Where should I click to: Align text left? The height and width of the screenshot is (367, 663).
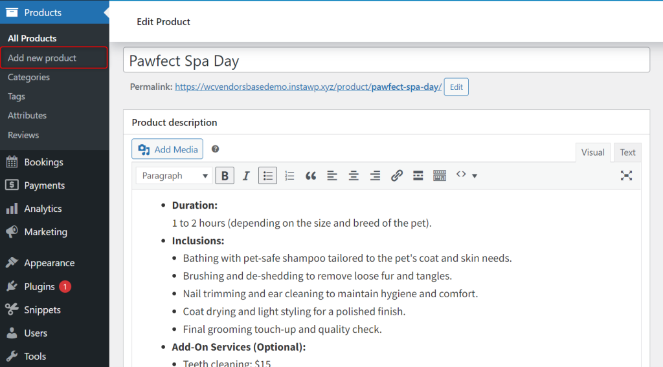pyautogui.click(x=332, y=176)
